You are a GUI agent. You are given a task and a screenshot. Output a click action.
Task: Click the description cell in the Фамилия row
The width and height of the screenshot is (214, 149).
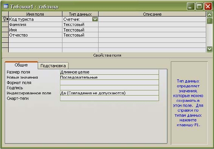point(152,25)
